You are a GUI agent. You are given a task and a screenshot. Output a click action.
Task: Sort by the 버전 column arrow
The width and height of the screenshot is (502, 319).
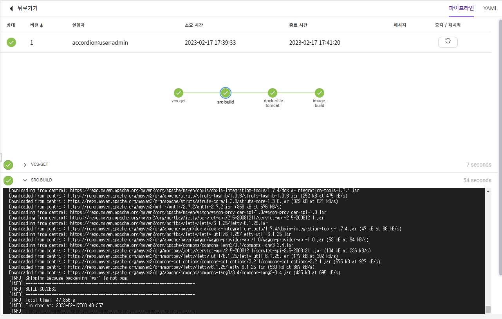[42, 25]
